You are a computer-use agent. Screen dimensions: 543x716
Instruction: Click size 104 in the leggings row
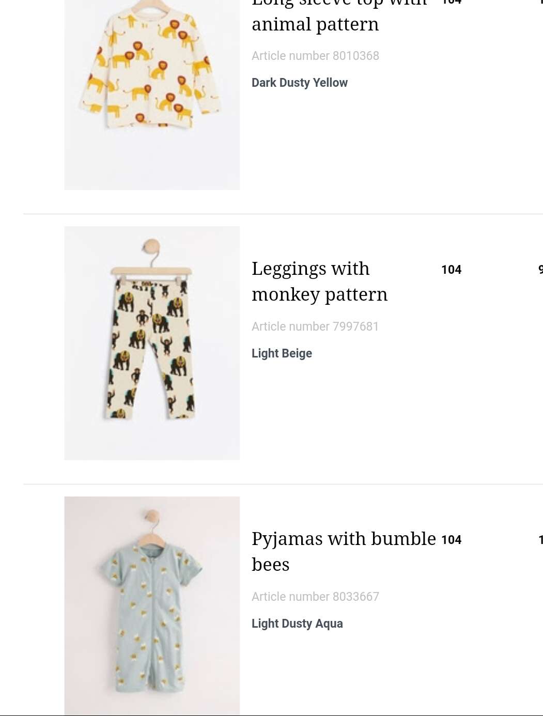[x=451, y=270]
